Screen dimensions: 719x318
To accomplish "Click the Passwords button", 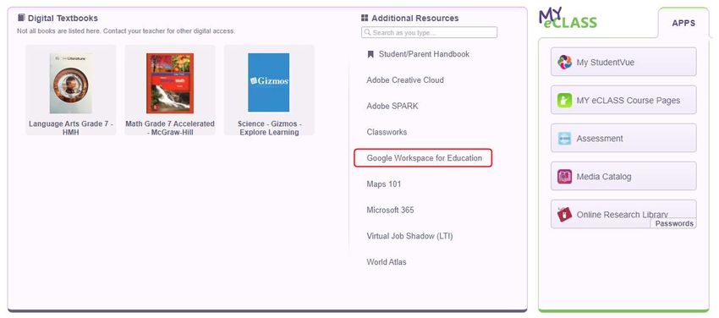I will 673,223.
